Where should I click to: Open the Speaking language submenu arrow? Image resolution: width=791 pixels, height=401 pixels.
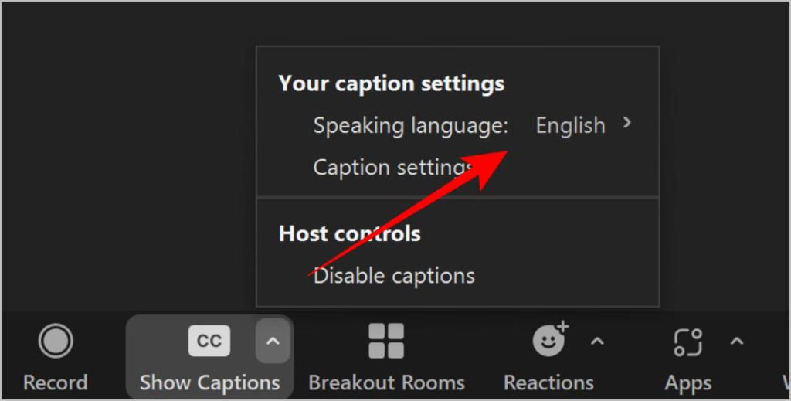click(627, 123)
